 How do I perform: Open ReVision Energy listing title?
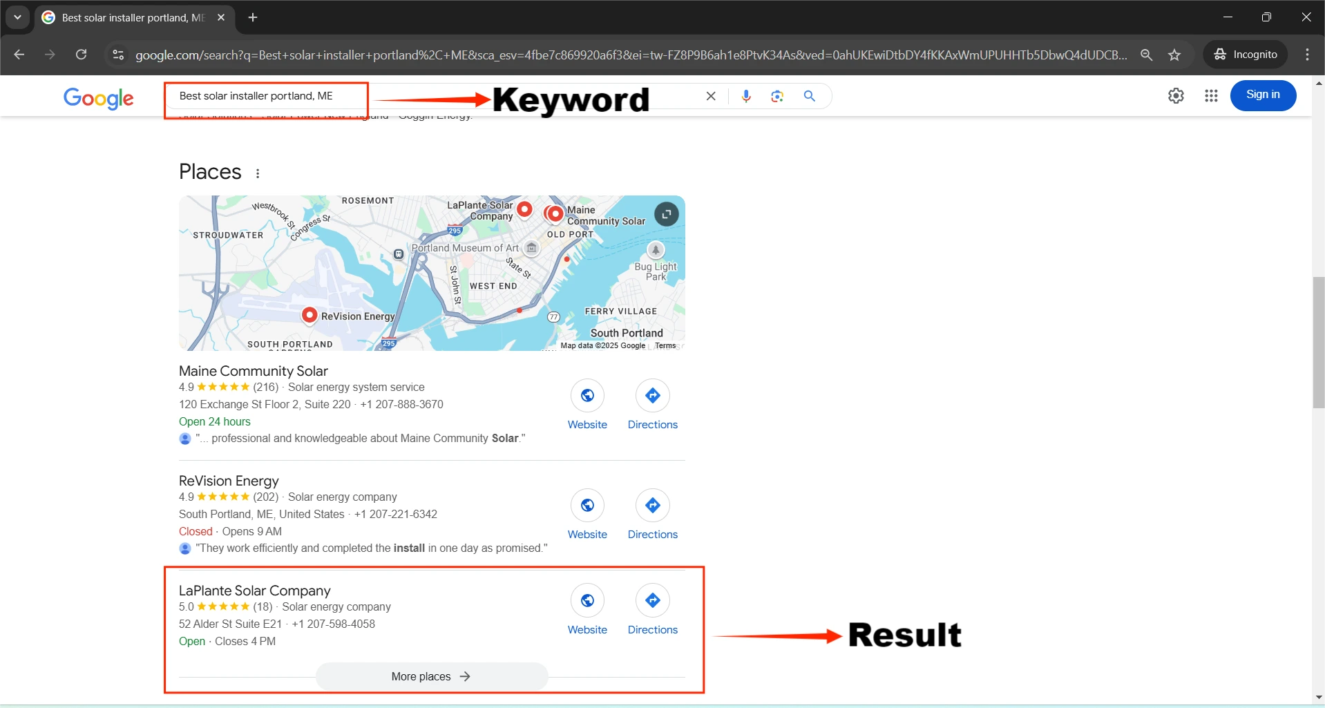point(229,481)
